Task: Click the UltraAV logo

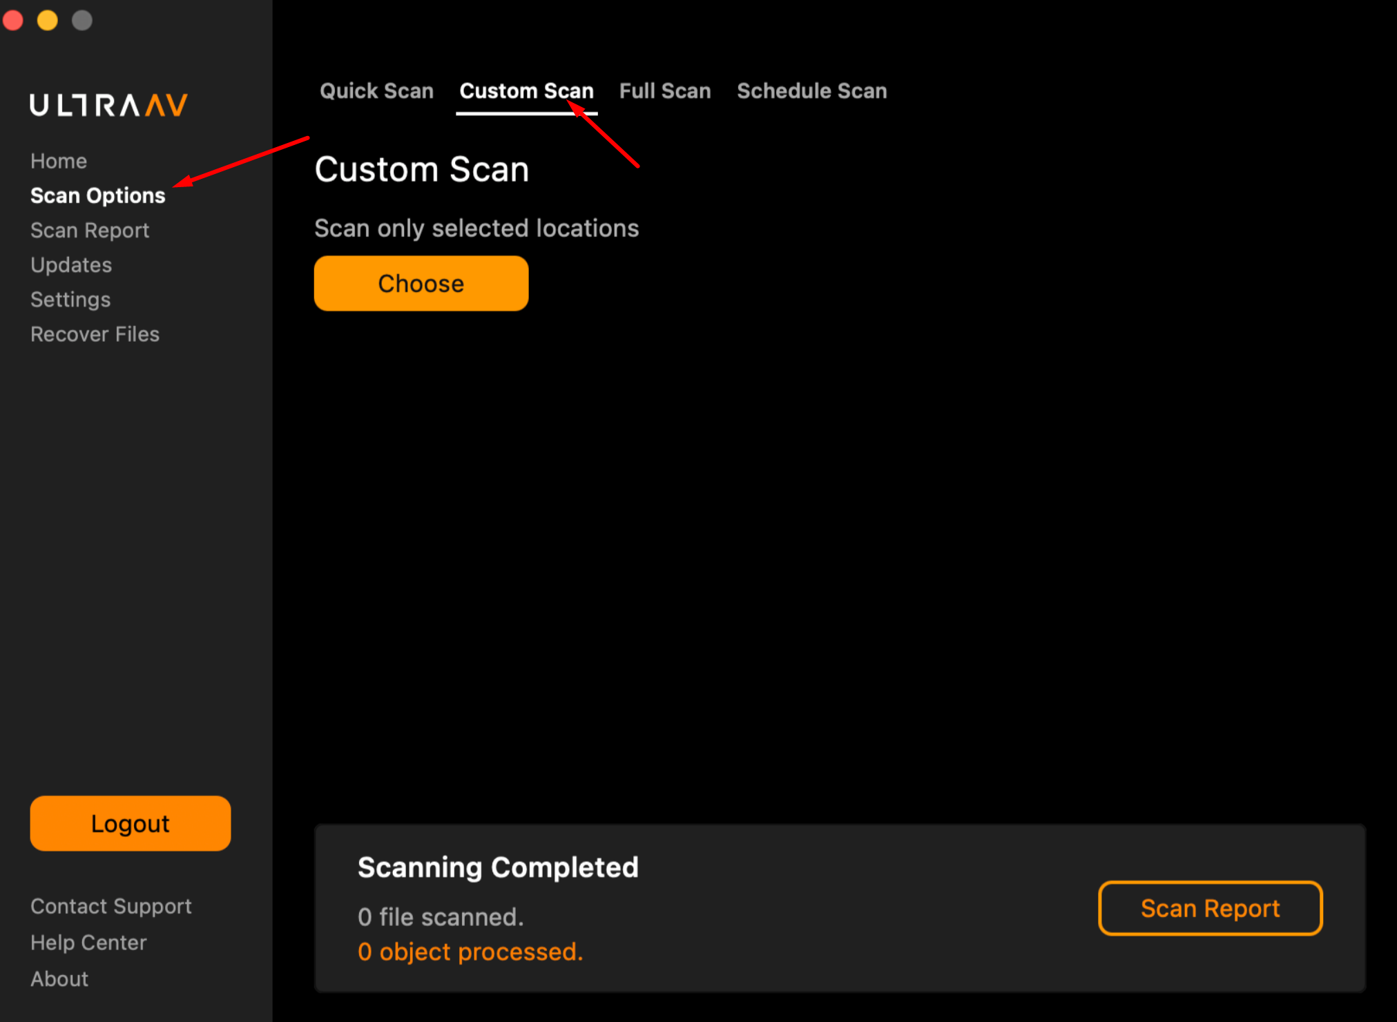Action: coord(108,105)
